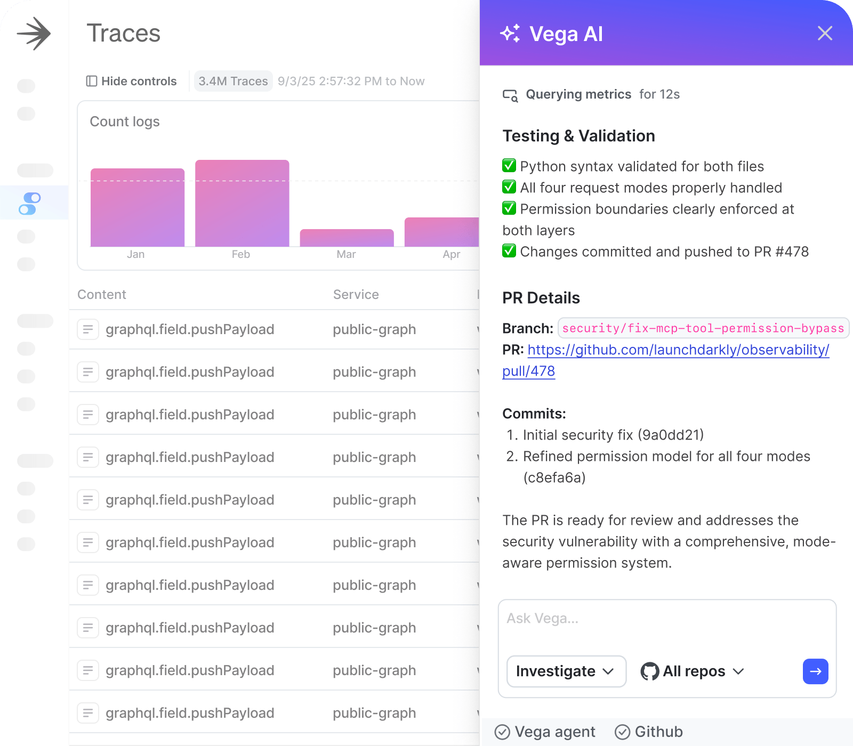The width and height of the screenshot is (853, 746).
Task: Click the Service column header
Action: [x=356, y=295]
